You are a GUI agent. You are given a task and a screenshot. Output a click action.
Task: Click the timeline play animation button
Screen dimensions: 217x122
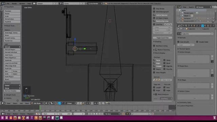click(97, 114)
